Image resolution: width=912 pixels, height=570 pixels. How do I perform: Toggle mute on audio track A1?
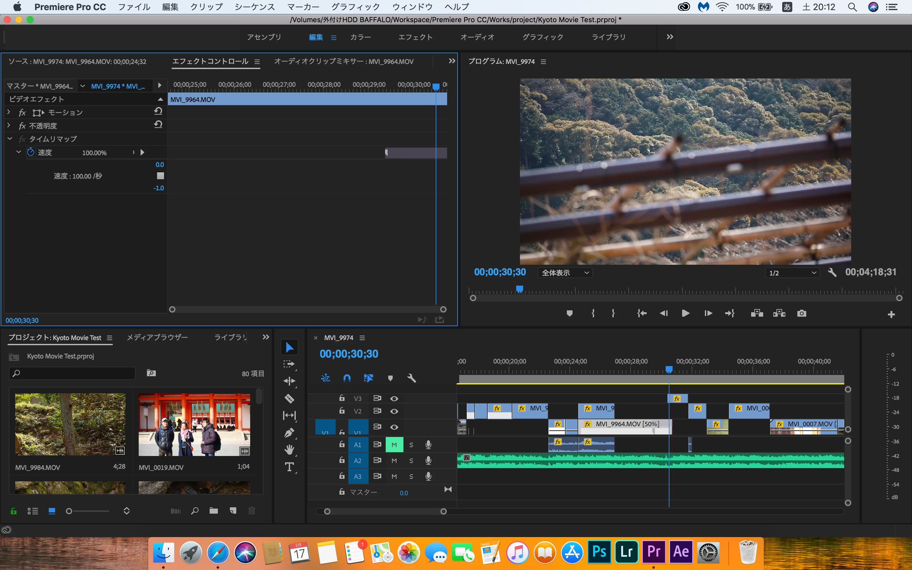pos(394,445)
